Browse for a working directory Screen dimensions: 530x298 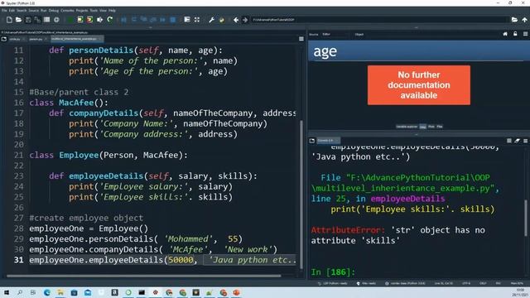[x=514, y=20]
